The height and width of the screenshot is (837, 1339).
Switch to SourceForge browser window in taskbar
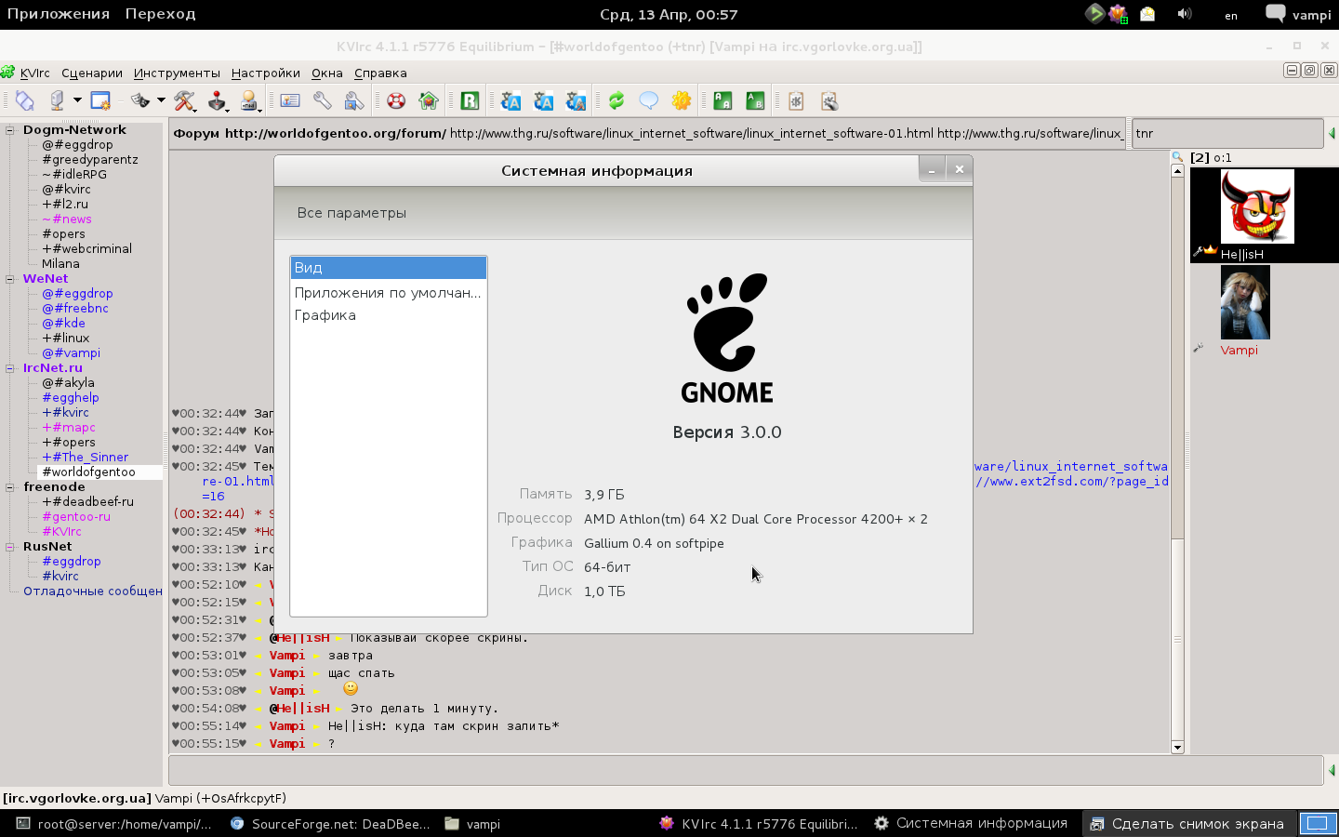point(329,824)
